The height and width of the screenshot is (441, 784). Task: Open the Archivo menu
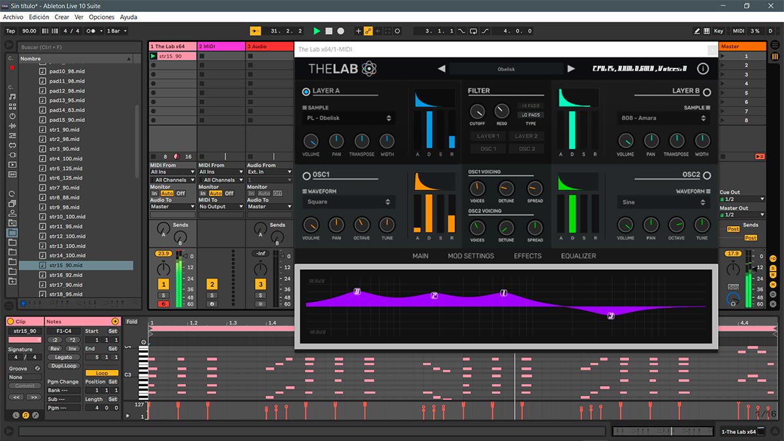13,17
